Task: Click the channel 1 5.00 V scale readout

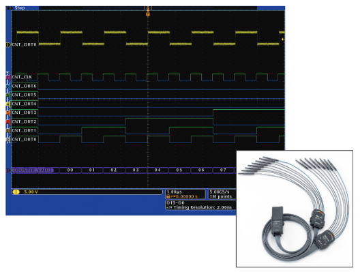Action: (x=31, y=192)
